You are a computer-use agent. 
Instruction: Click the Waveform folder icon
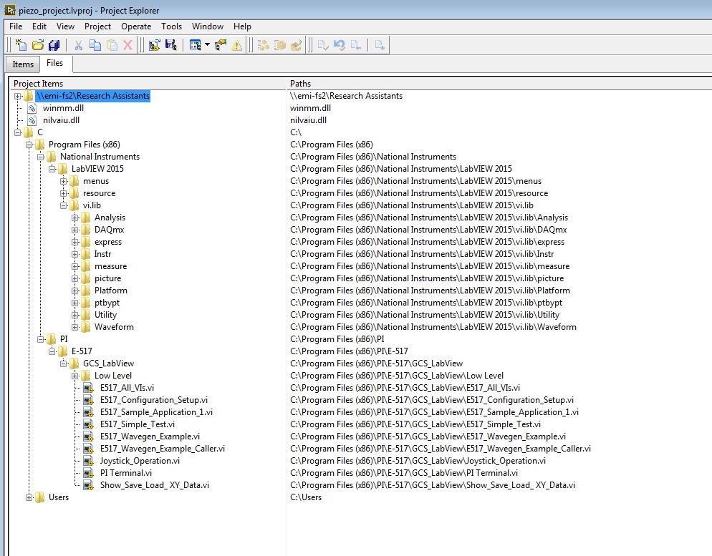coord(86,327)
